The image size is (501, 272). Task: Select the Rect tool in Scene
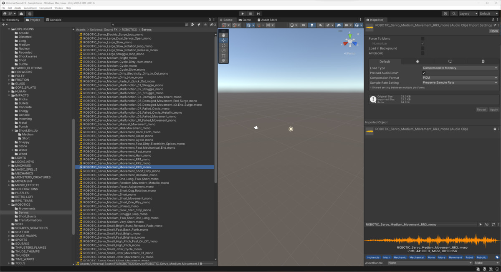click(224, 55)
